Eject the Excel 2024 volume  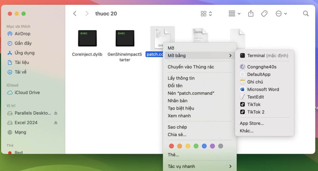tap(56, 123)
